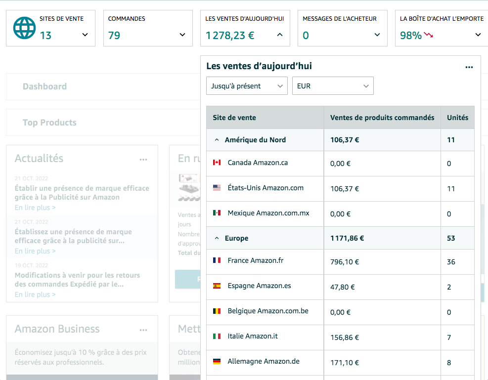Click the Europe total 1 171,86 €
This screenshot has width=488, height=380.
point(347,238)
